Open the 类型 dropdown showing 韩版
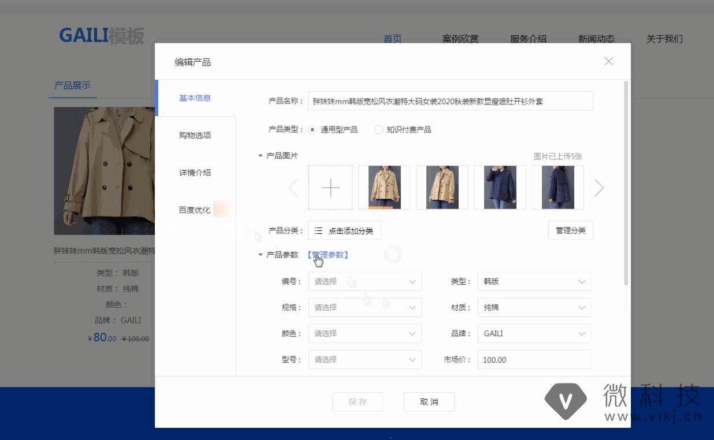Viewport: 714px width, 440px height. click(x=534, y=281)
